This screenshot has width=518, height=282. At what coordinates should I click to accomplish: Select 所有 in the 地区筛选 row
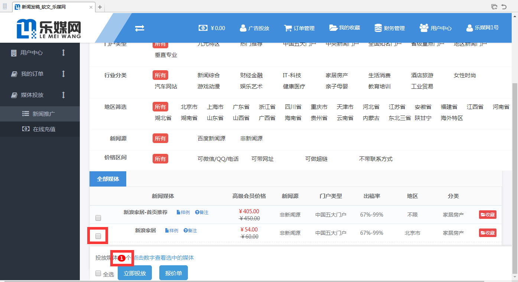tap(160, 107)
